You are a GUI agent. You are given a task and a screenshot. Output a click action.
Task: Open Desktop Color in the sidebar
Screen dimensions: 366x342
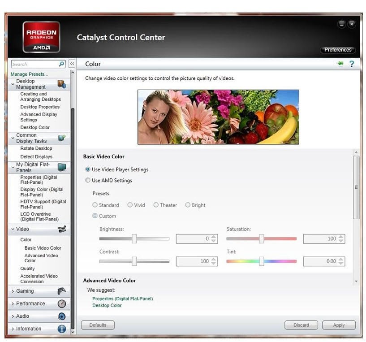[x=35, y=127]
